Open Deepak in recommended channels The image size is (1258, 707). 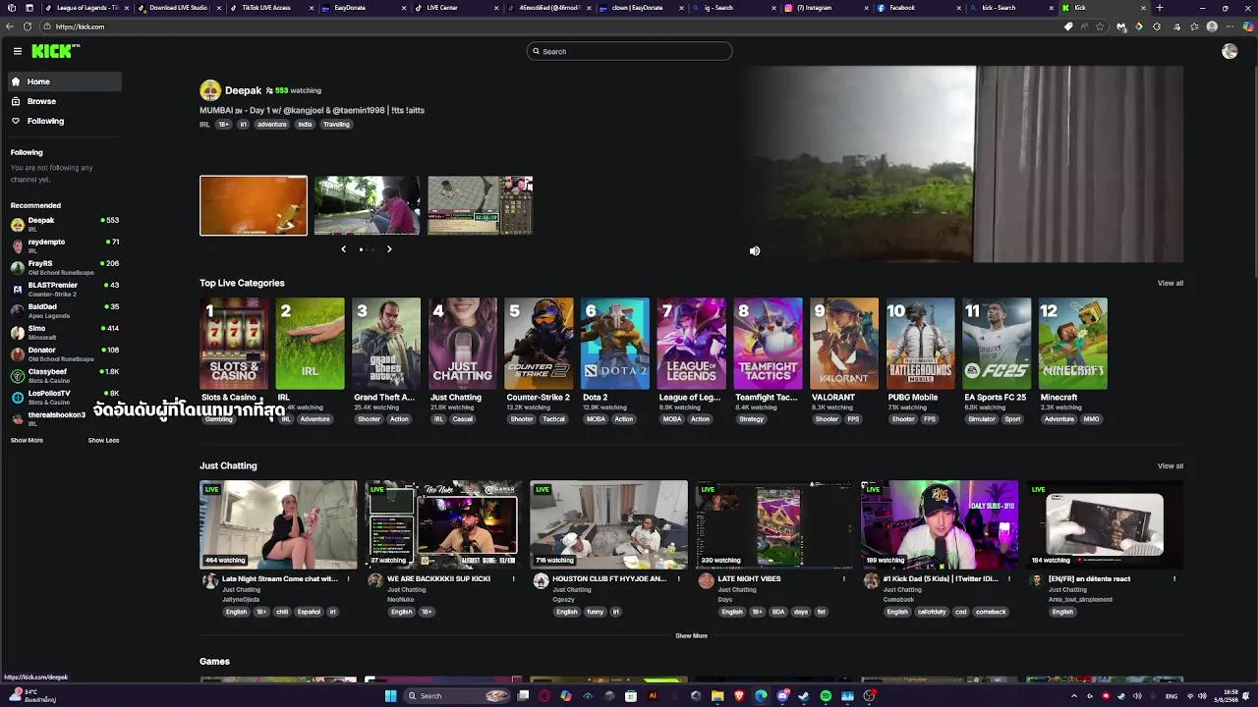pos(65,224)
